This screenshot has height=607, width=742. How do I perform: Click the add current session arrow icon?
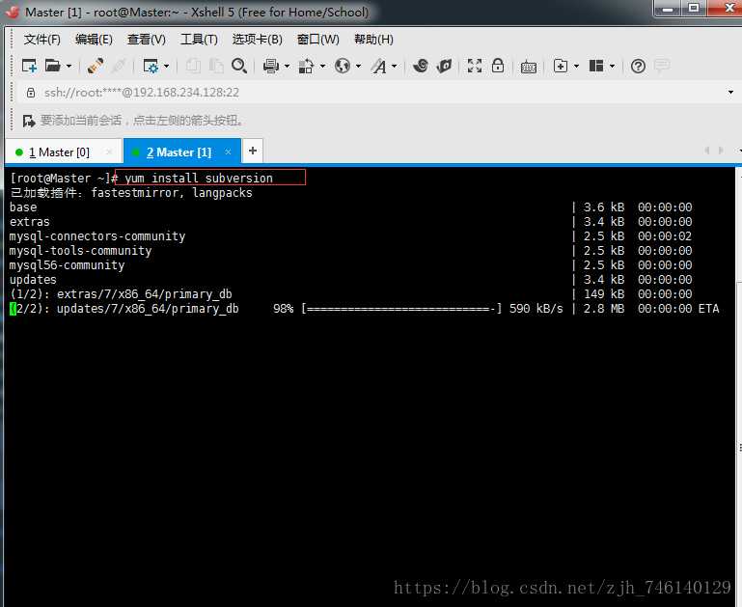coord(29,122)
